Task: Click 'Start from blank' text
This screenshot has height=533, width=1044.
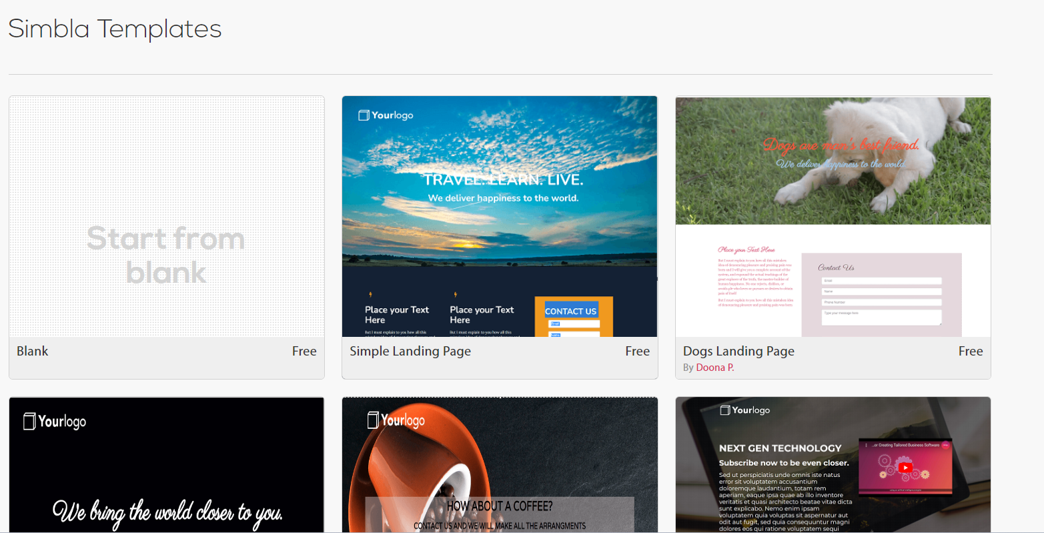Action: pyautogui.click(x=166, y=255)
